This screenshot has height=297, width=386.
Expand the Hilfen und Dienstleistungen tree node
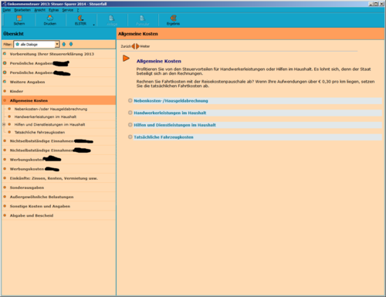pos(4,124)
